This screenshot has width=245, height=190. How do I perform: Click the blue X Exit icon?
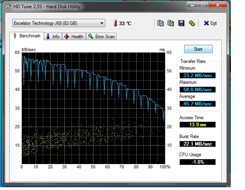click(x=206, y=23)
